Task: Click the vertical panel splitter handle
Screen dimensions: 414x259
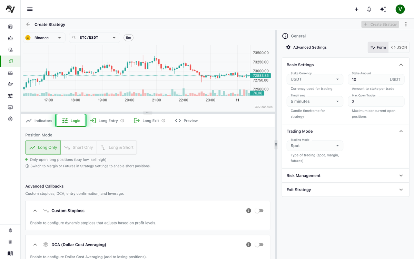Action: click(276, 145)
